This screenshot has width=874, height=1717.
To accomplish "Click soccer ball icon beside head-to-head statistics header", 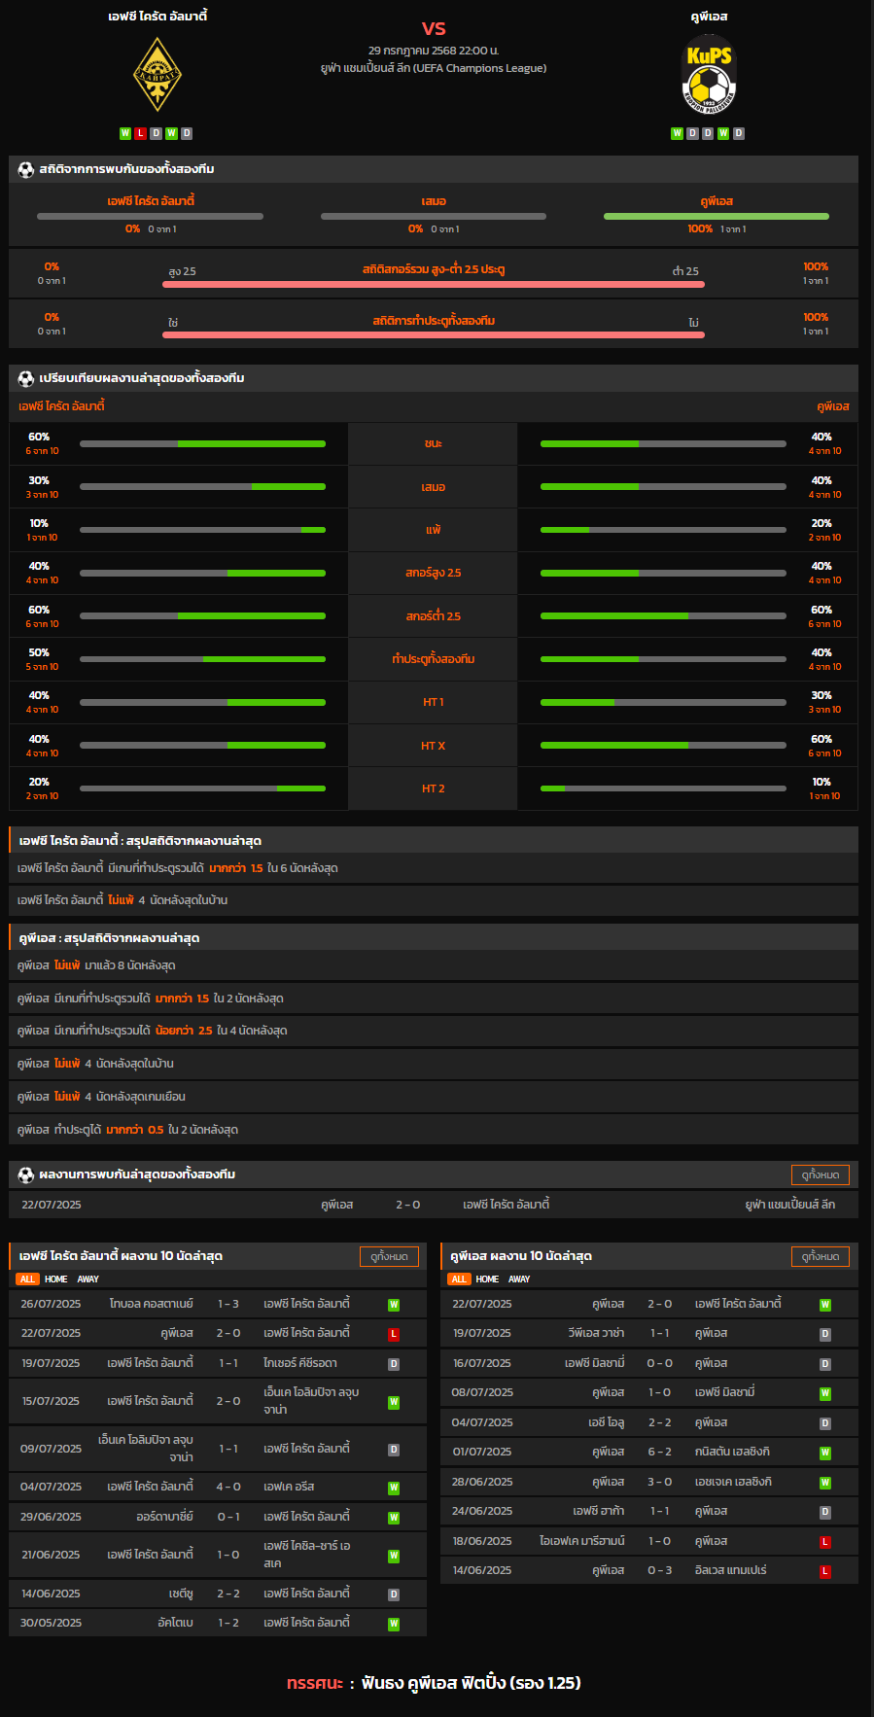I will pos(26,169).
